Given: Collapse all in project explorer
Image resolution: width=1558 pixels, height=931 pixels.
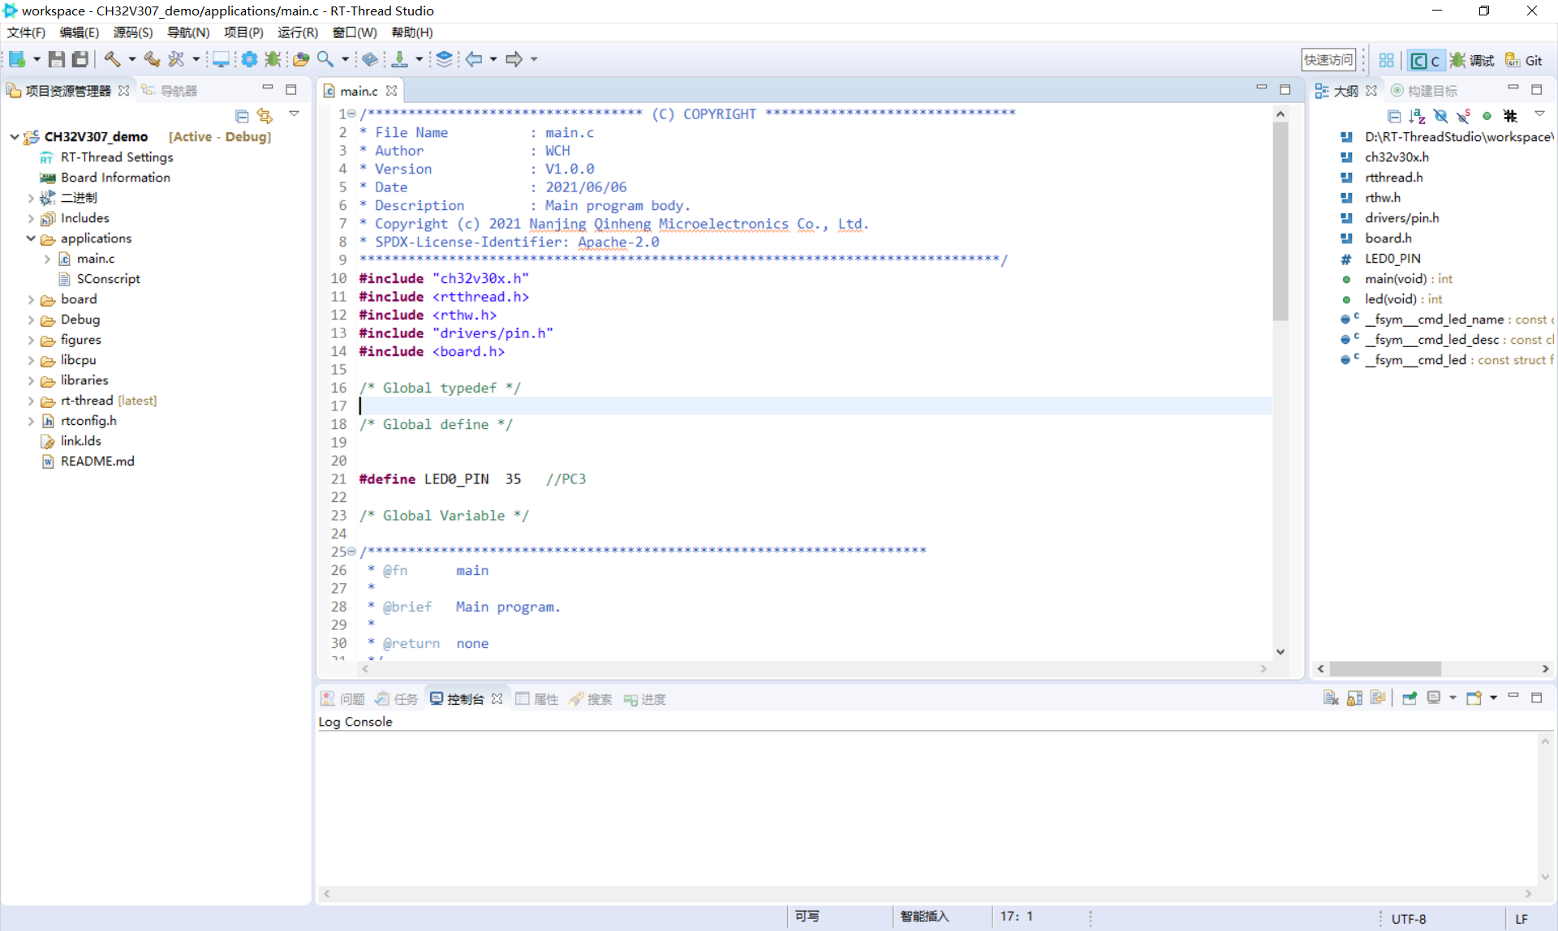Looking at the screenshot, I should coord(242,116).
